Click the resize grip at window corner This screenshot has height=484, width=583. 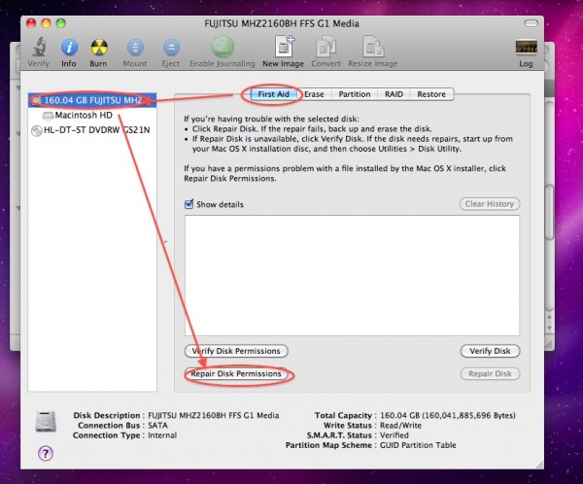[539, 465]
